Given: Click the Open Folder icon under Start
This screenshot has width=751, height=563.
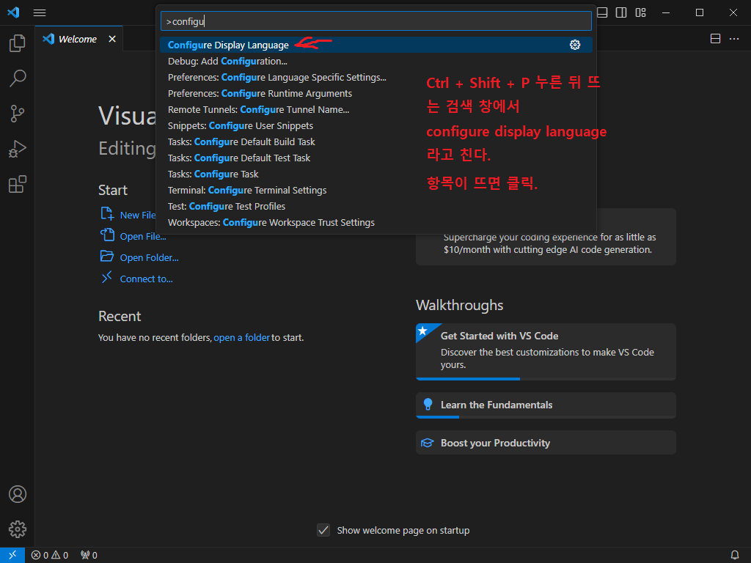Looking at the screenshot, I should pos(107,257).
